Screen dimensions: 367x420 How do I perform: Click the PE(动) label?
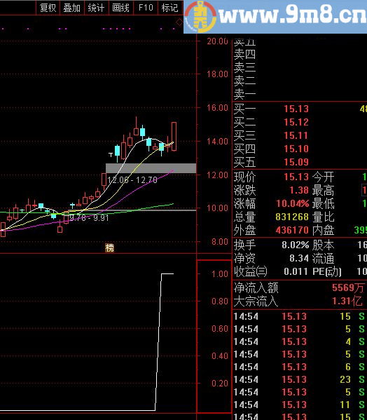327,271
